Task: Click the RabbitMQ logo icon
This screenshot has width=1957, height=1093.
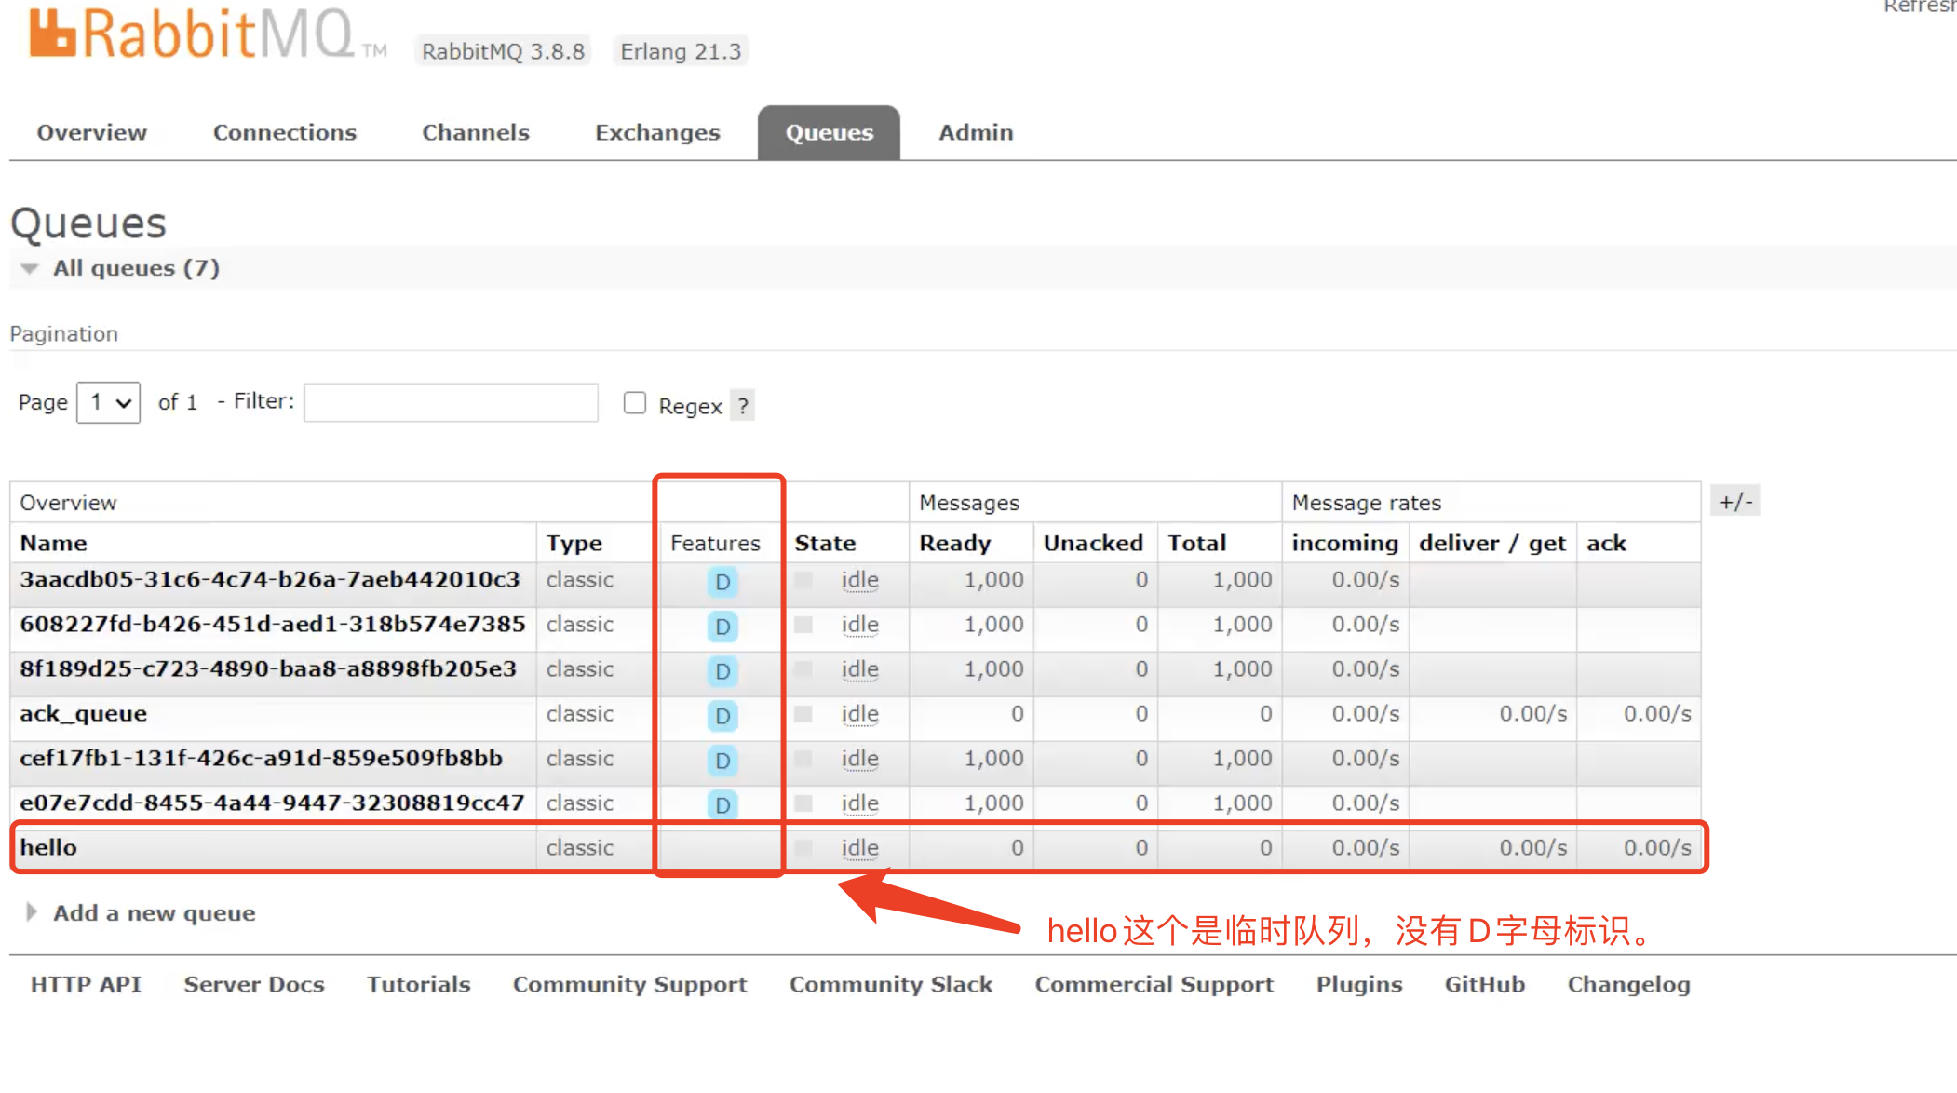Action: pos(51,34)
